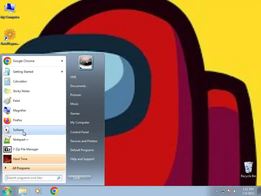The height and width of the screenshot is (196, 261).
Task: Open Windows Media Player taskbar icon
Action: coord(38,191)
